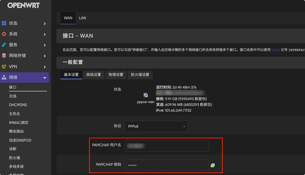
Task: Reveal password with green icon
Action: coord(213,165)
